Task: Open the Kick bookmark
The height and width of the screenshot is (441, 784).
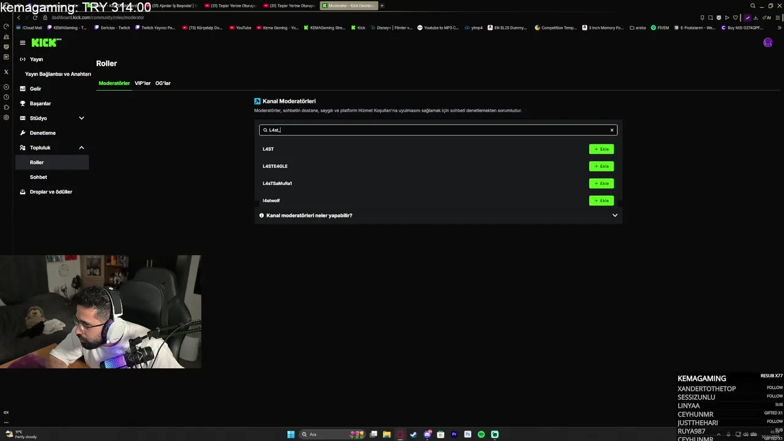Action: 358,28
